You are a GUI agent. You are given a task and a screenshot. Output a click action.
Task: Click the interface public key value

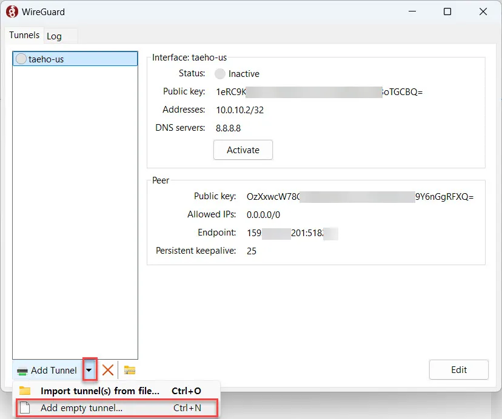(319, 92)
